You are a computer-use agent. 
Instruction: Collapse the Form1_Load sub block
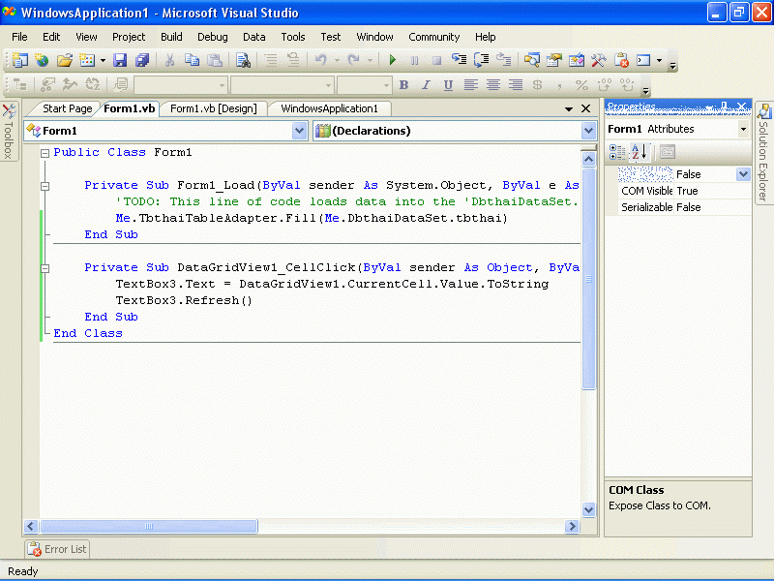point(45,186)
